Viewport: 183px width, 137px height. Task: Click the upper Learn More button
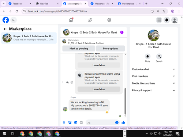pos(99,65)
